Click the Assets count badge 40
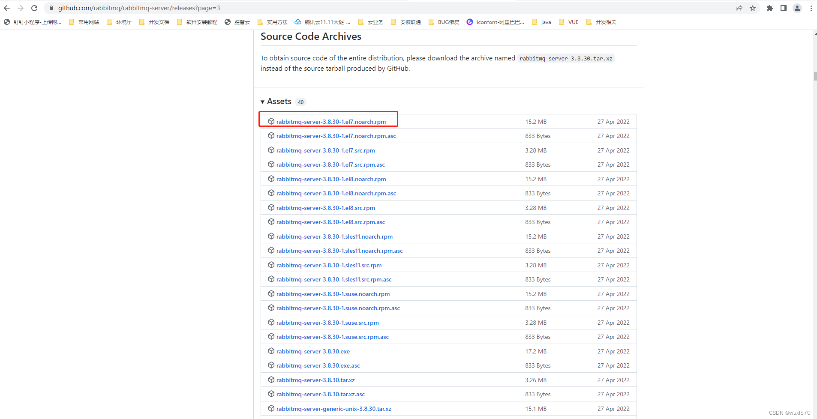Screen dimensions: 817x419 [300, 102]
